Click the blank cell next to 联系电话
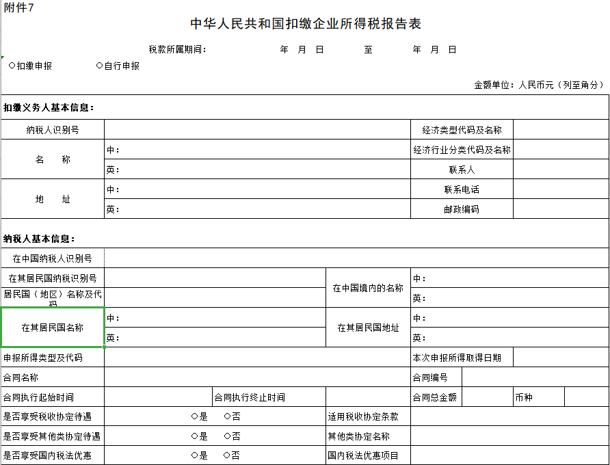 pos(561,189)
